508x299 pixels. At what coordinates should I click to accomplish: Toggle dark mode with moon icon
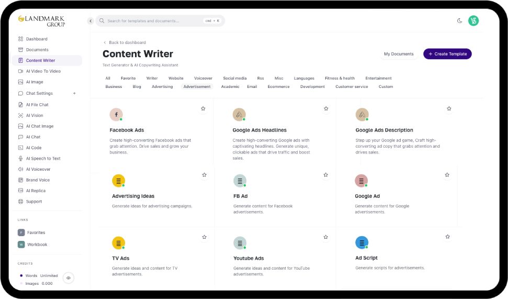pos(459,21)
